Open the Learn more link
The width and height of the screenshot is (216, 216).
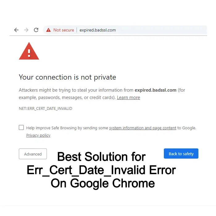pyautogui.click(x=128, y=98)
